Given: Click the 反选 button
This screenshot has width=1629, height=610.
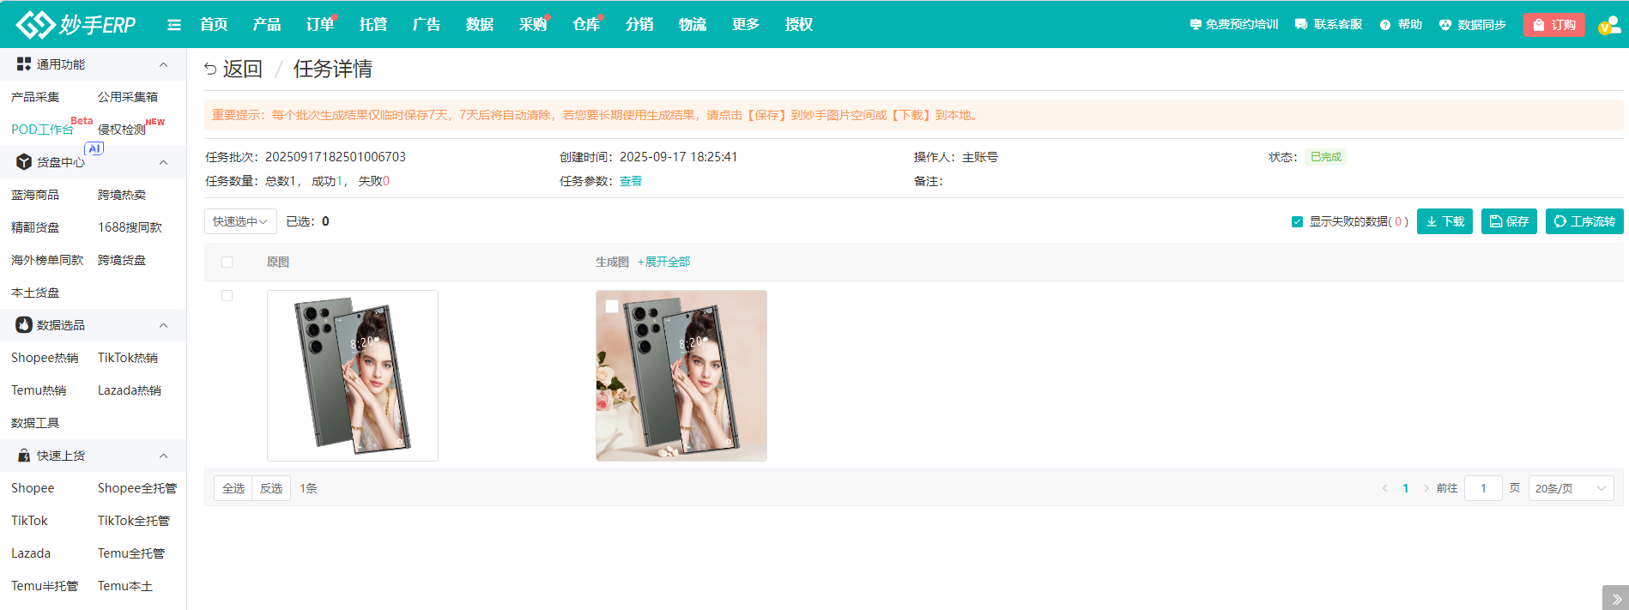Looking at the screenshot, I should point(271,488).
